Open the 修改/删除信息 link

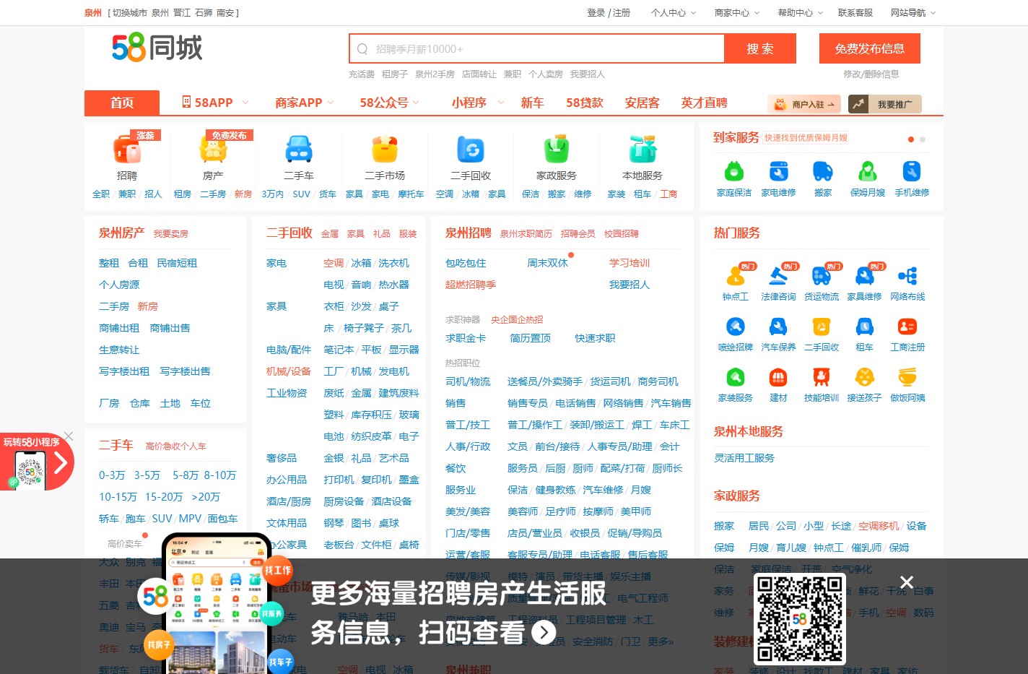871,74
